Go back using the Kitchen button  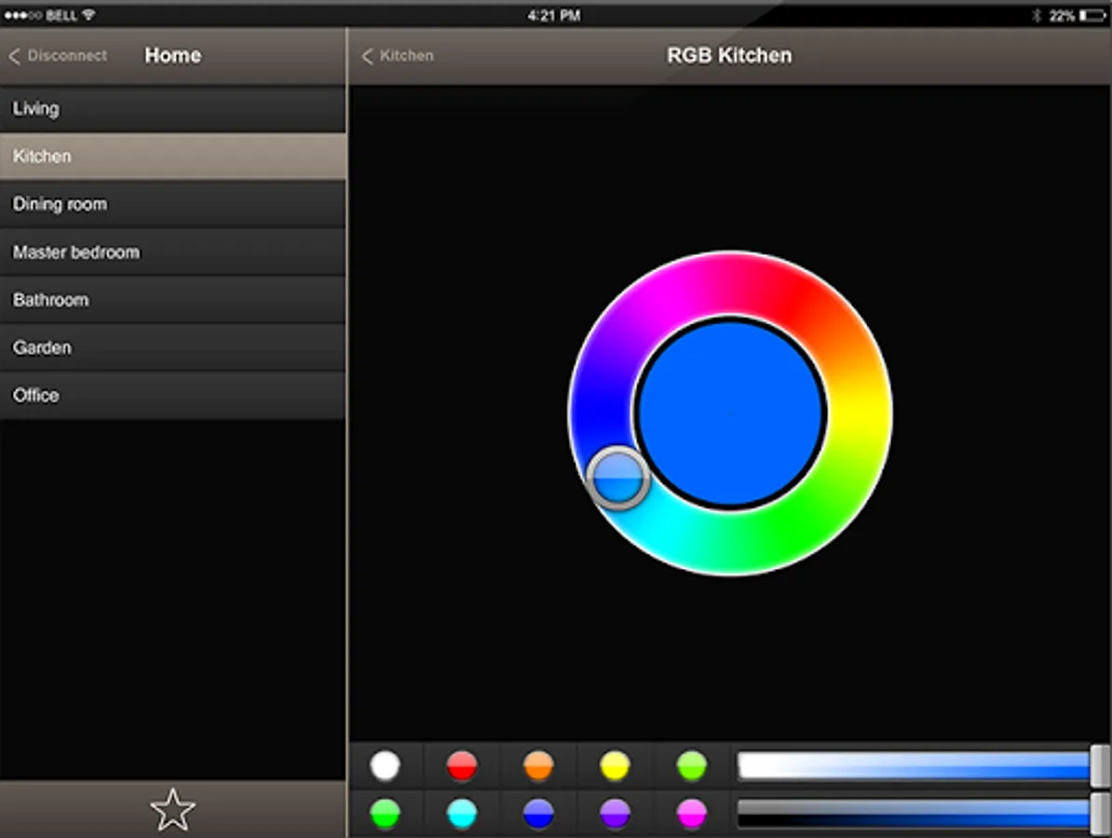[x=398, y=56]
